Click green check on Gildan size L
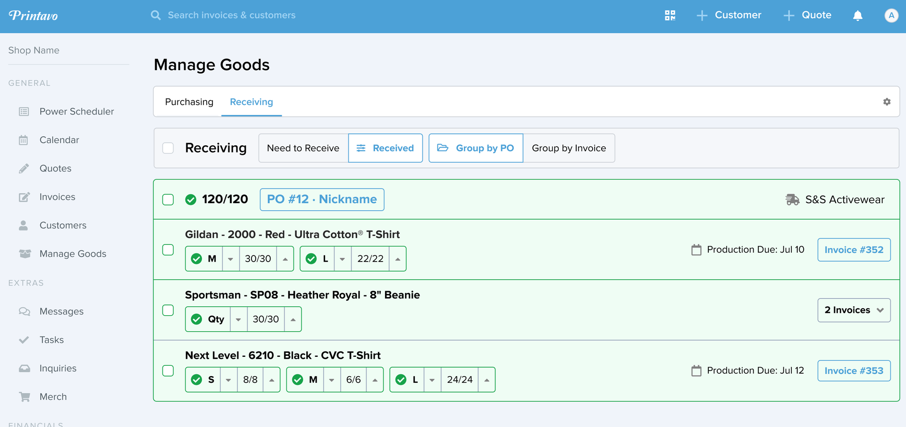Screen dimensions: 906x427 (311, 259)
